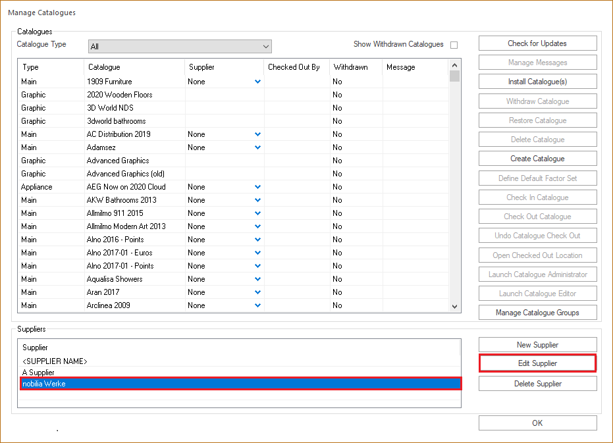This screenshot has height=443, width=613.
Task: Expand supplier dropdown for AKW Bathrooms 2013
Action: click(x=257, y=200)
